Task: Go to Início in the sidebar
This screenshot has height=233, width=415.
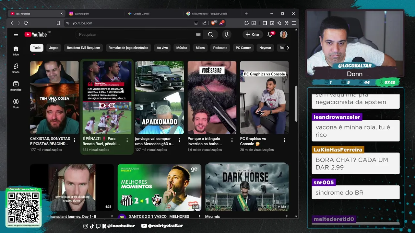Action: [16, 50]
